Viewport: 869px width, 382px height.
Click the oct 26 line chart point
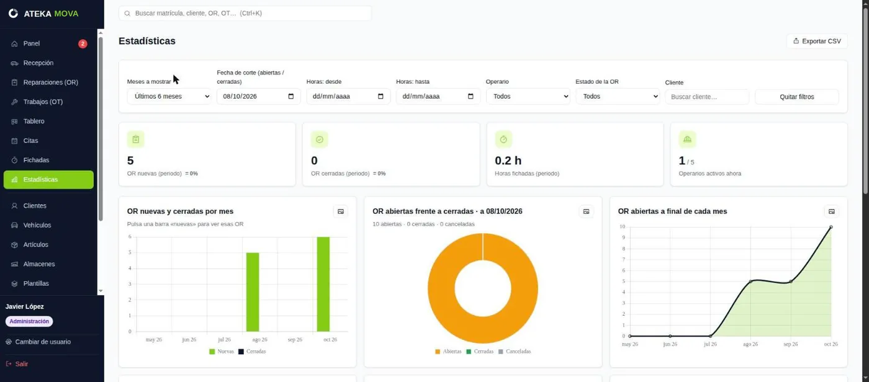(831, 227)
